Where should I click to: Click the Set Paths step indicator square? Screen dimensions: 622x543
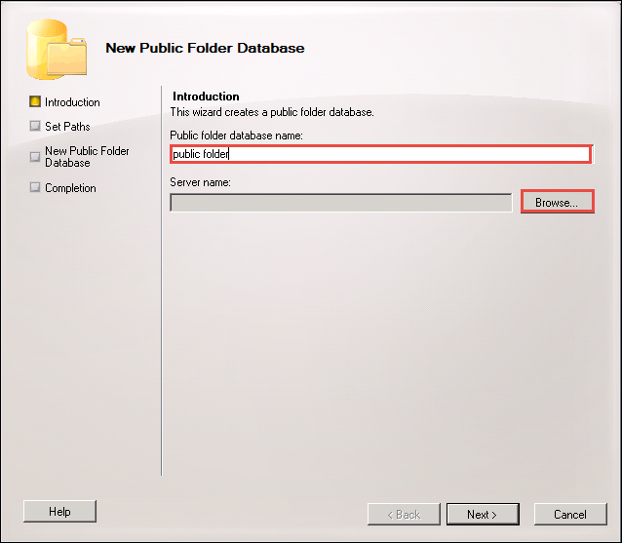pyautogui.click(x=35, y=126)
